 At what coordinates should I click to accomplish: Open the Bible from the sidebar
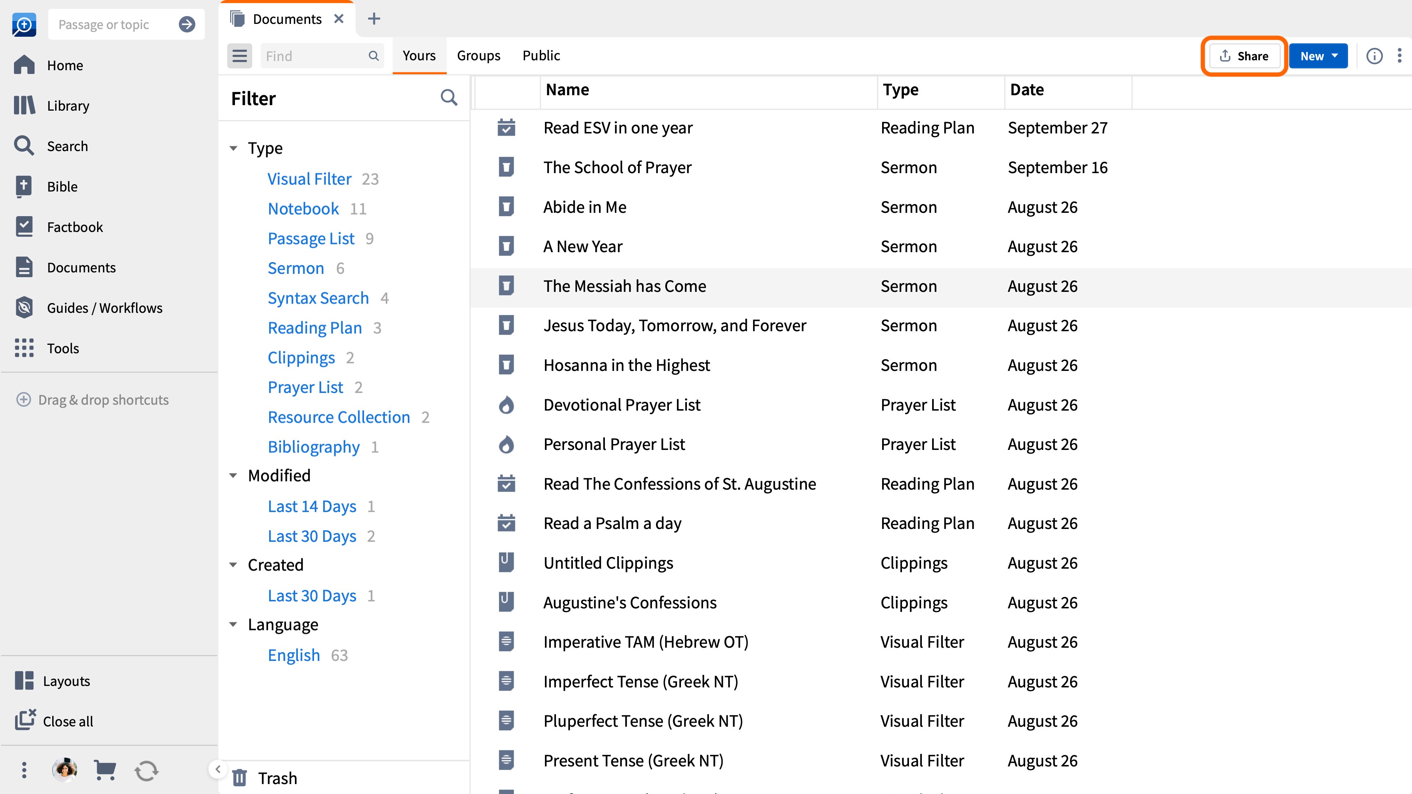(x=46, y=186)
